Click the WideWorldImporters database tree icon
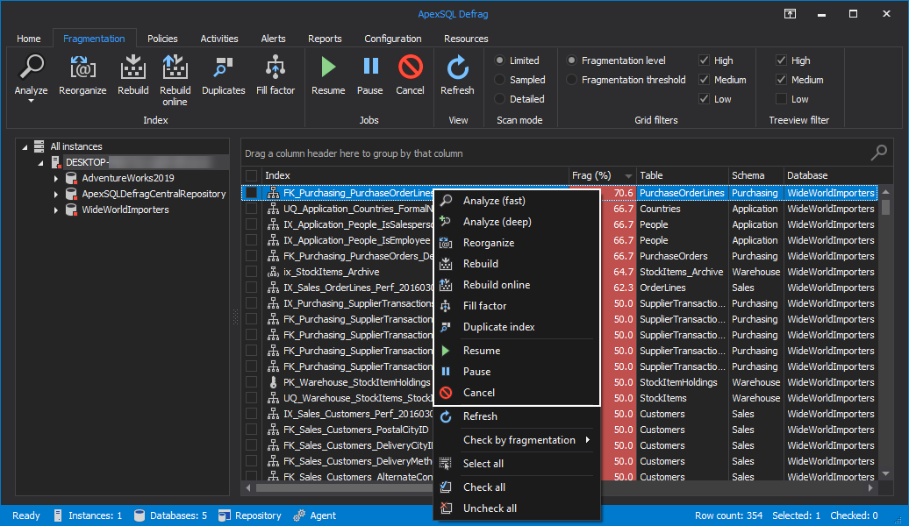 tap(71, 210)
